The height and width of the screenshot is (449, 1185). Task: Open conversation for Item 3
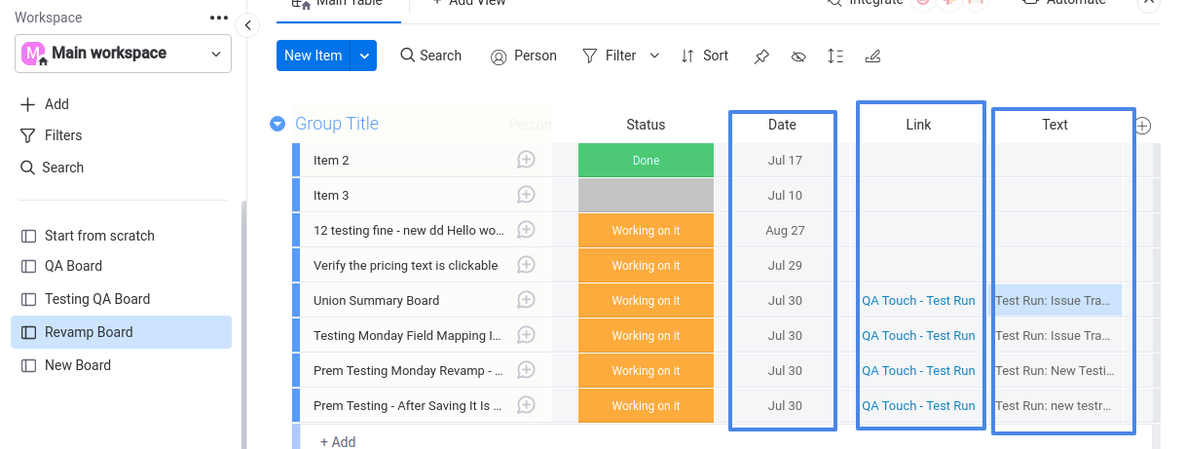(526, 195)
